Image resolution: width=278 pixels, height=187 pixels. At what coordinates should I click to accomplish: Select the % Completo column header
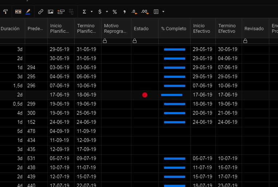pos(174,28)
